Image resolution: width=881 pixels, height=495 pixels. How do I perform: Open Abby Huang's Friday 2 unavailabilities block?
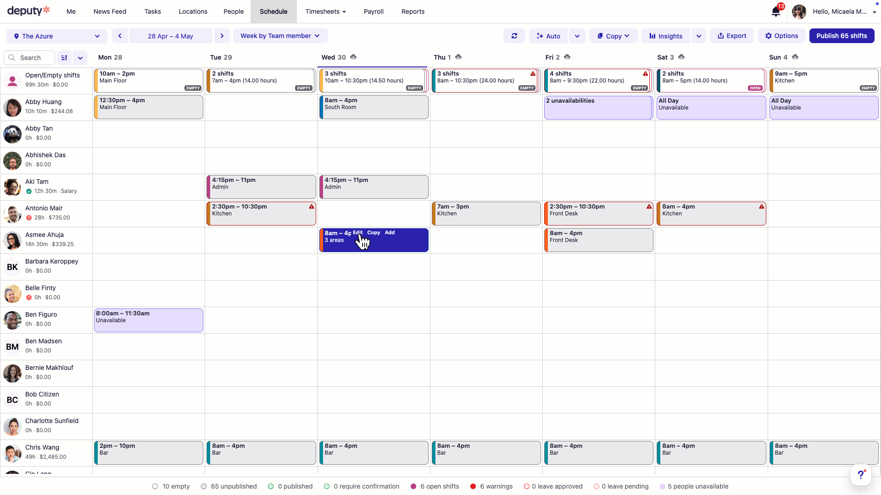point(598,107)
